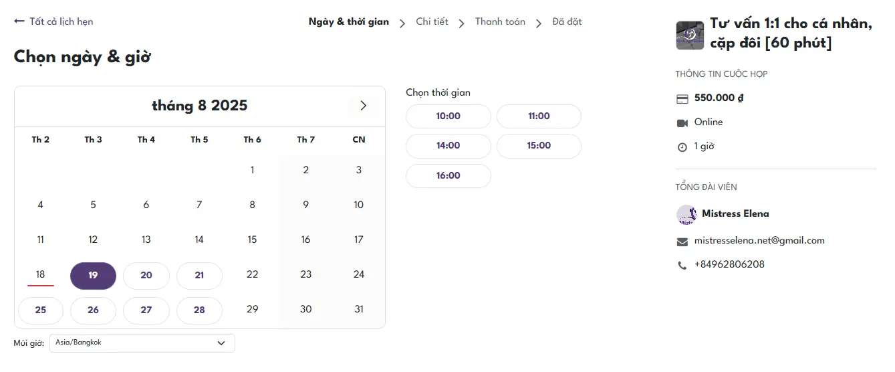The width and height of the screenshot is (895, 372).
Task: Click the credit card icon beside 550.000 đ
Action: point(682,98)
